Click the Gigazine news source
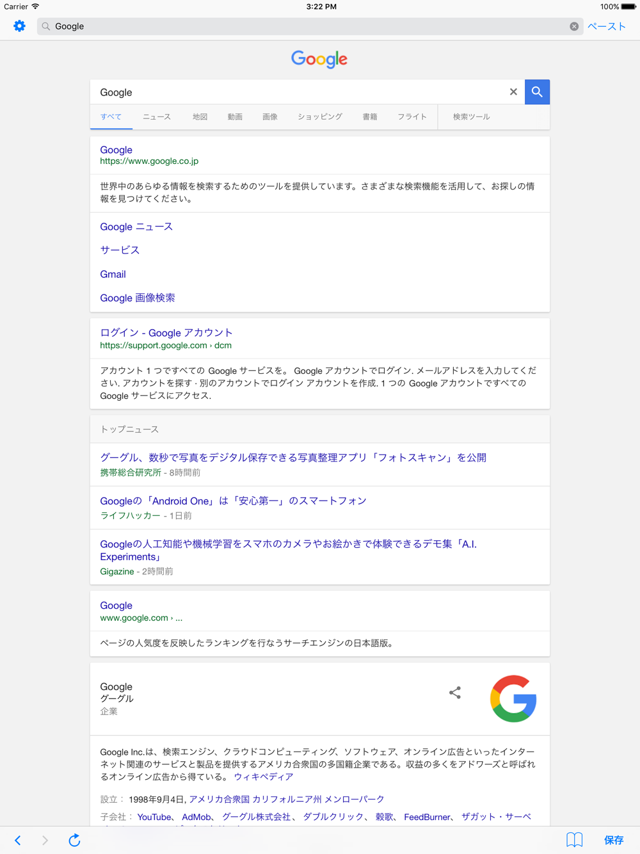Viewport: 640px width, 854px height. click(117, 571)
